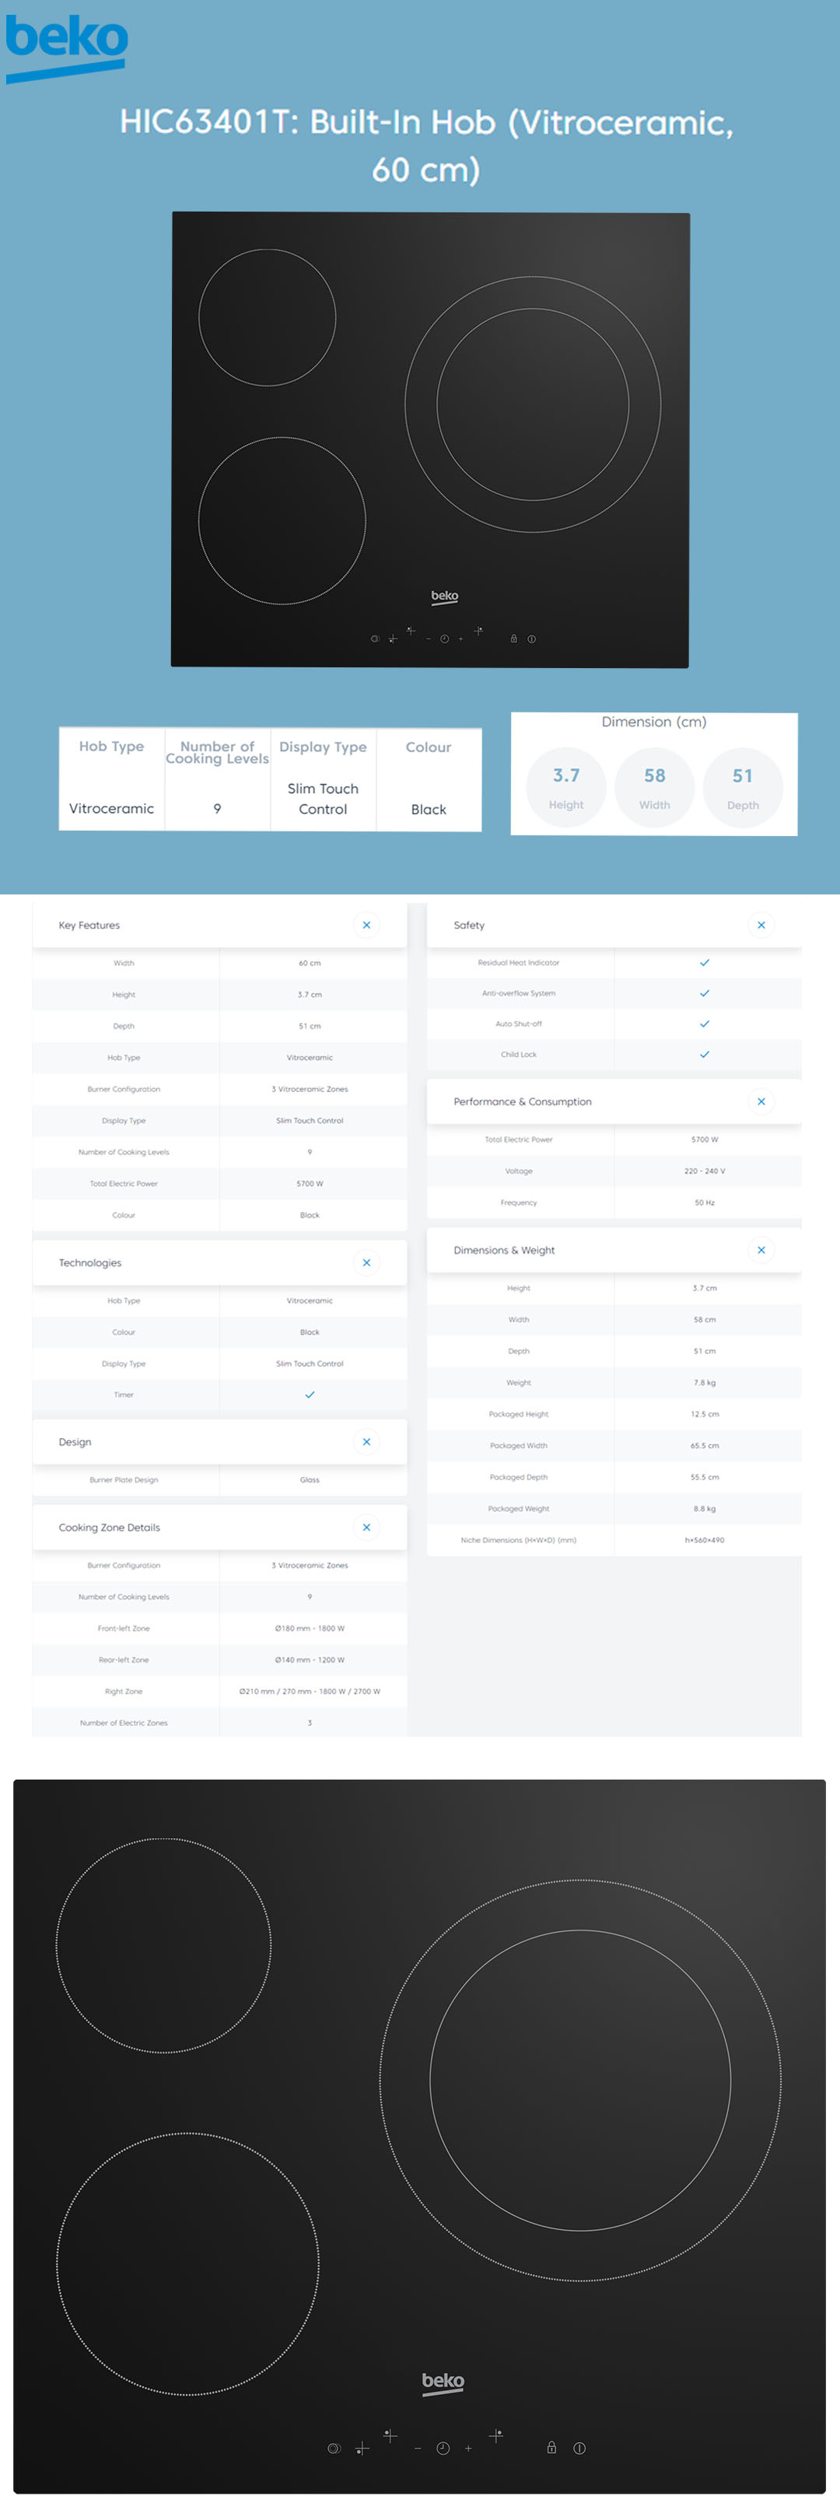This screenshot has width=840, height=2520.
Task: Click the Performance & Consumption heading
Action: pyautogui.click(x=522, y=1101)
